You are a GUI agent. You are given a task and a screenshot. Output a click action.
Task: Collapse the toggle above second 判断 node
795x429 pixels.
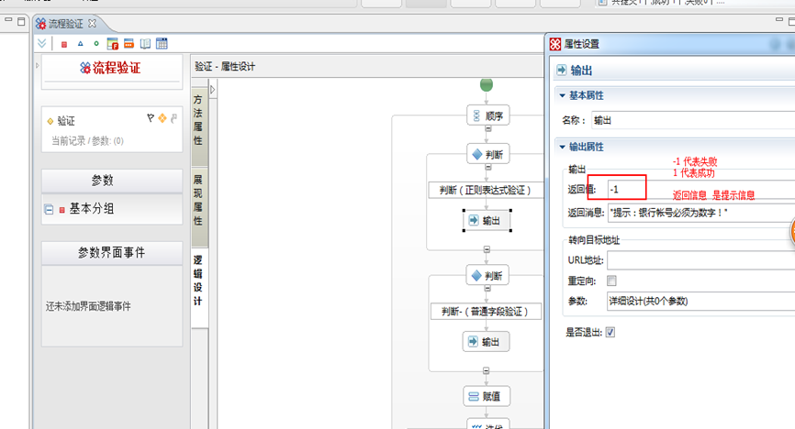(x=487, y=249)
